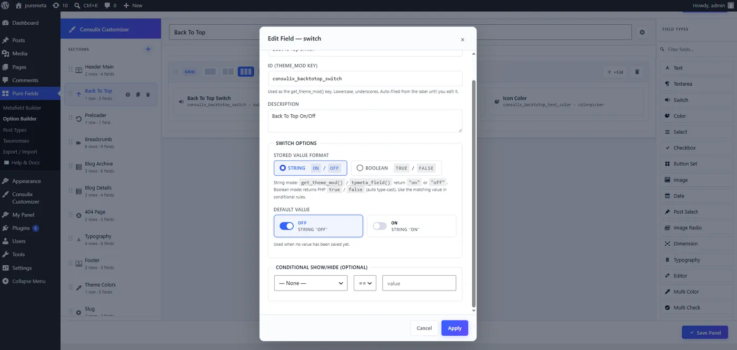Open Posts in admin menu
The image size is (737, 350).
pos(30,40)
